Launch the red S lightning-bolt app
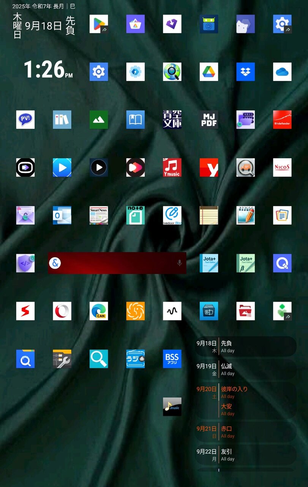 25,311
